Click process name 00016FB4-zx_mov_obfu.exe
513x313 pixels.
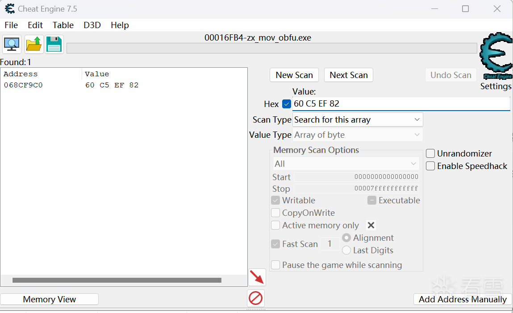(258, 37)
